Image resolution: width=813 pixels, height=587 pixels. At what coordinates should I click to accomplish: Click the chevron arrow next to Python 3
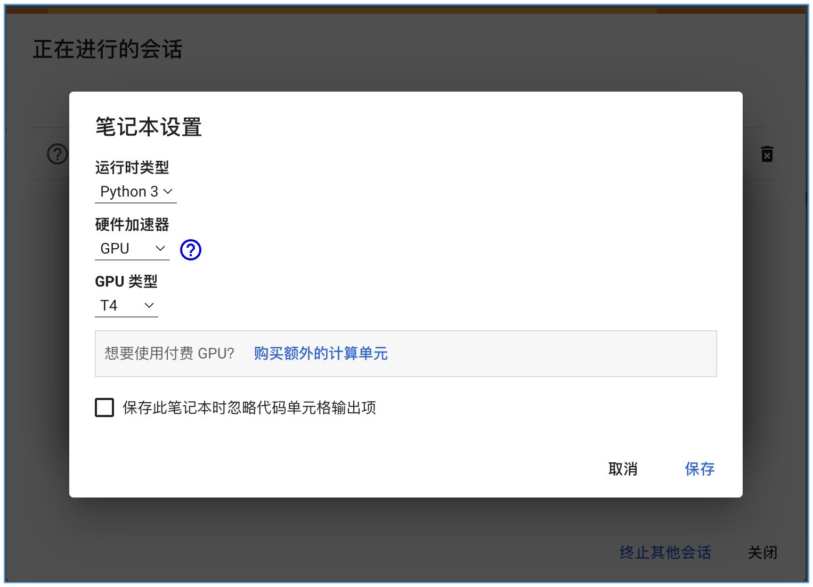[x=168, y=192]
